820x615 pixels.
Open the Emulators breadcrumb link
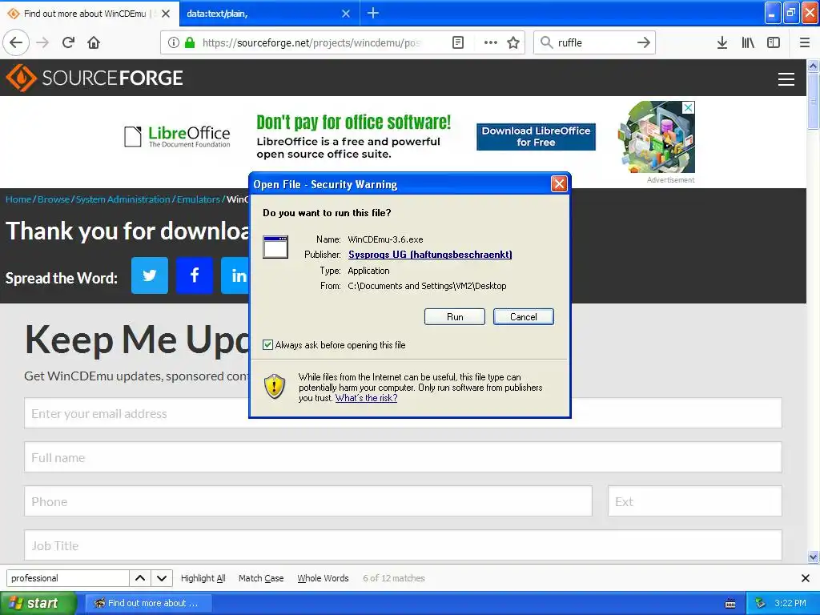pos(199,199)
